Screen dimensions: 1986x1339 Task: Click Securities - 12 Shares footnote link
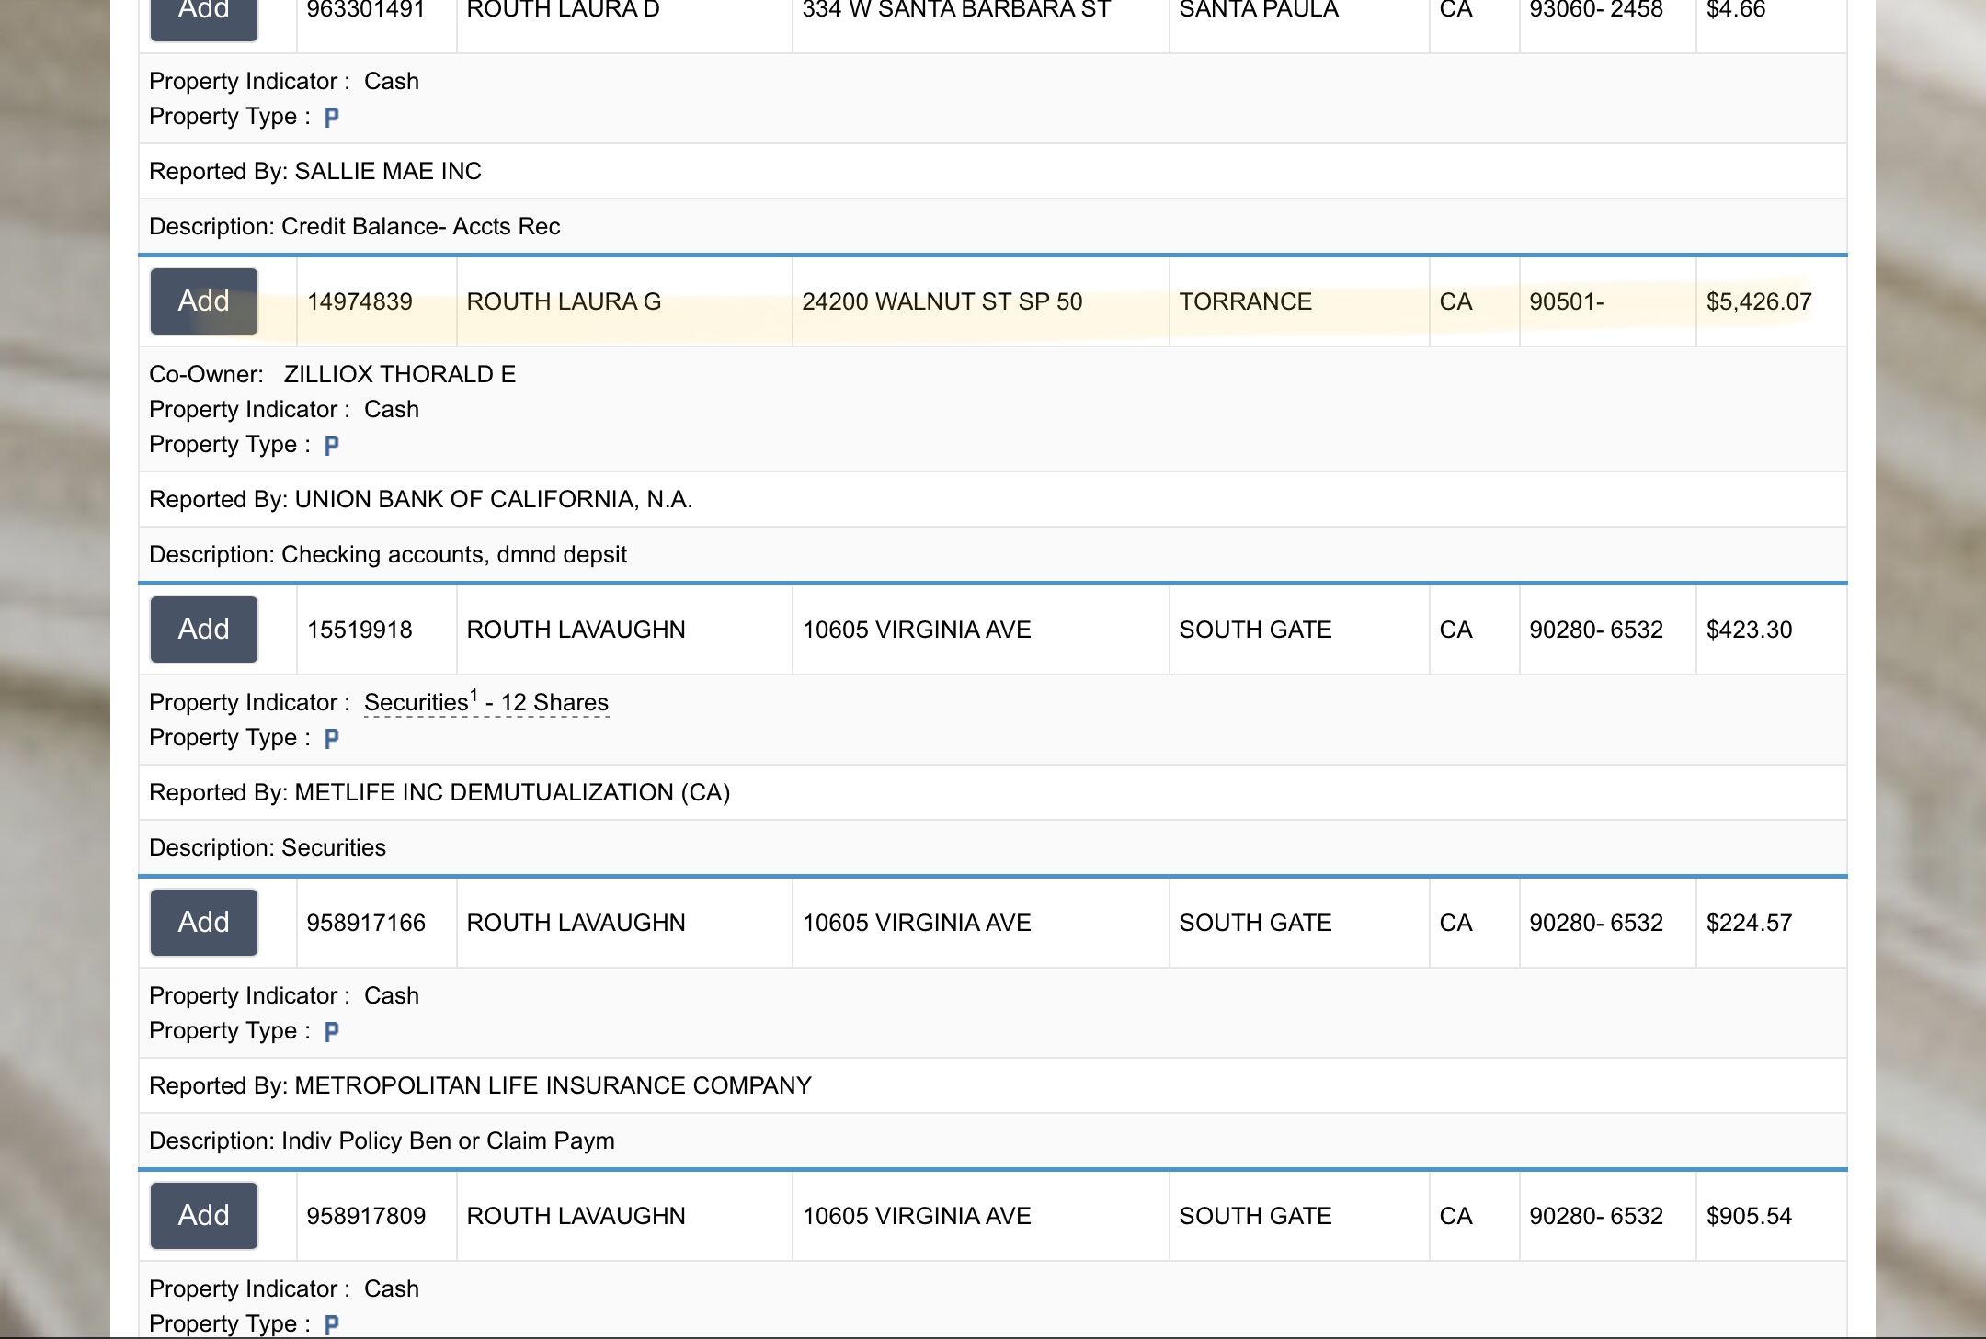pos(486,702)
